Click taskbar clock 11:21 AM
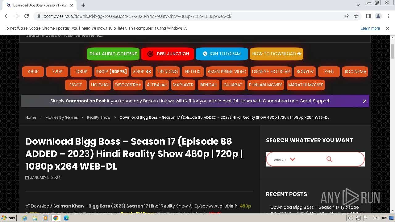This screenshot has width=395, height=222. pyautogui.click(x=379, y=218)
